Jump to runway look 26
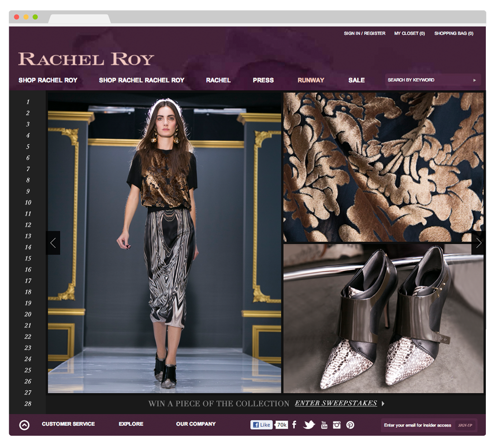497x445 pixels. coord(28,381)
